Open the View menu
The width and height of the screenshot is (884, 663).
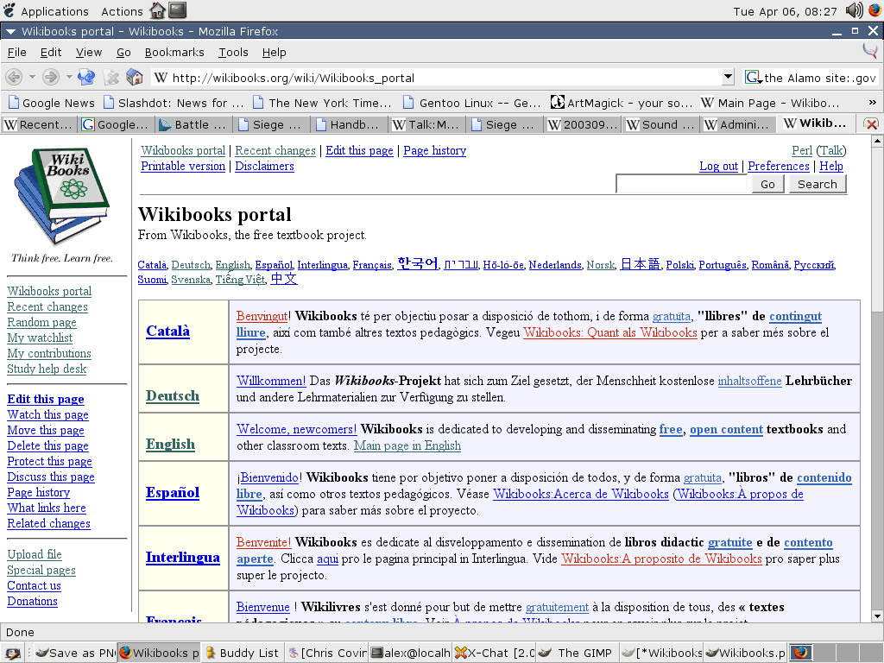click(x=89, y=53)
